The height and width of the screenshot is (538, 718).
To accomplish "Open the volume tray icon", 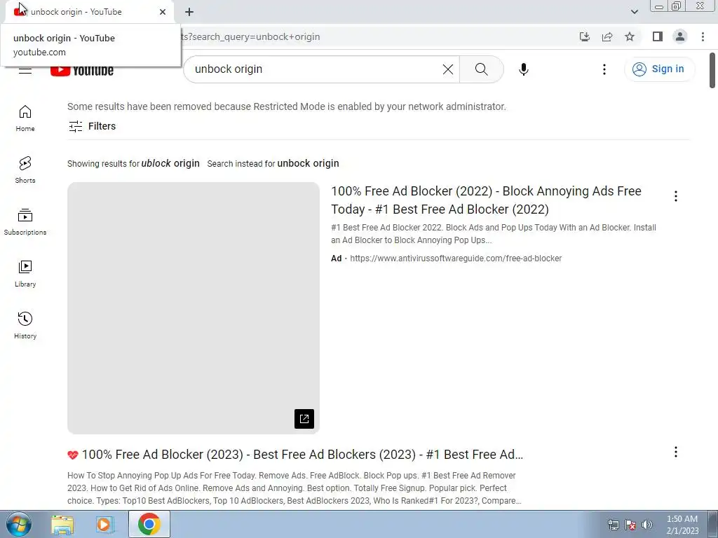I will point(646,525).
